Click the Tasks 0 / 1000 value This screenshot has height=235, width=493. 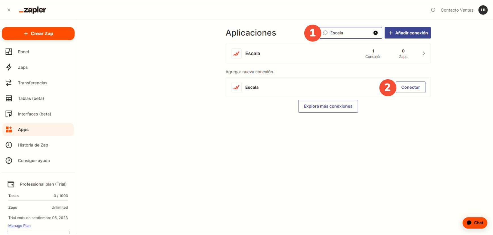[61, 196]
